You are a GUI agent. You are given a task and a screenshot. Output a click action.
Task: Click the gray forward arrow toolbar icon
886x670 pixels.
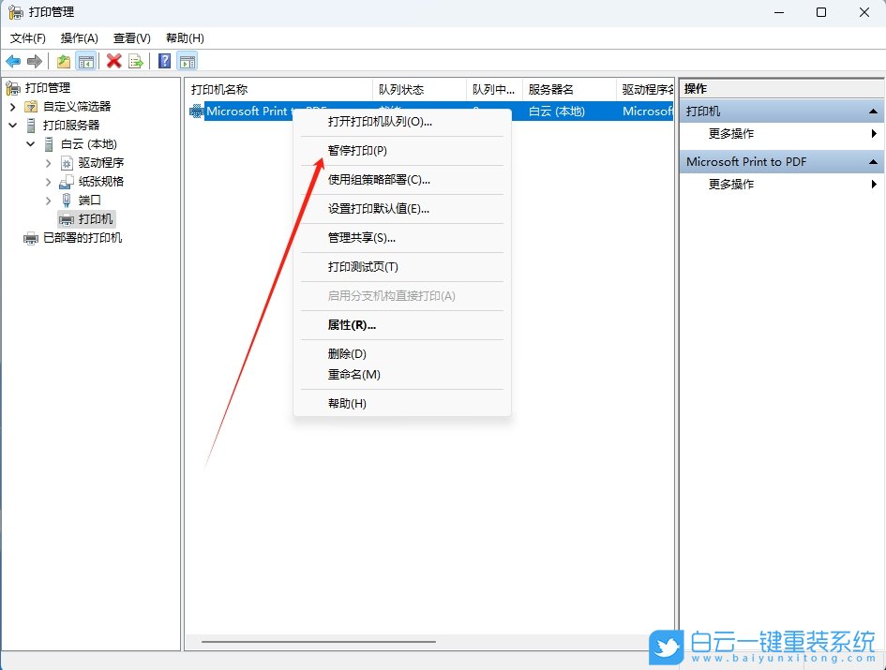click(34, 61)
